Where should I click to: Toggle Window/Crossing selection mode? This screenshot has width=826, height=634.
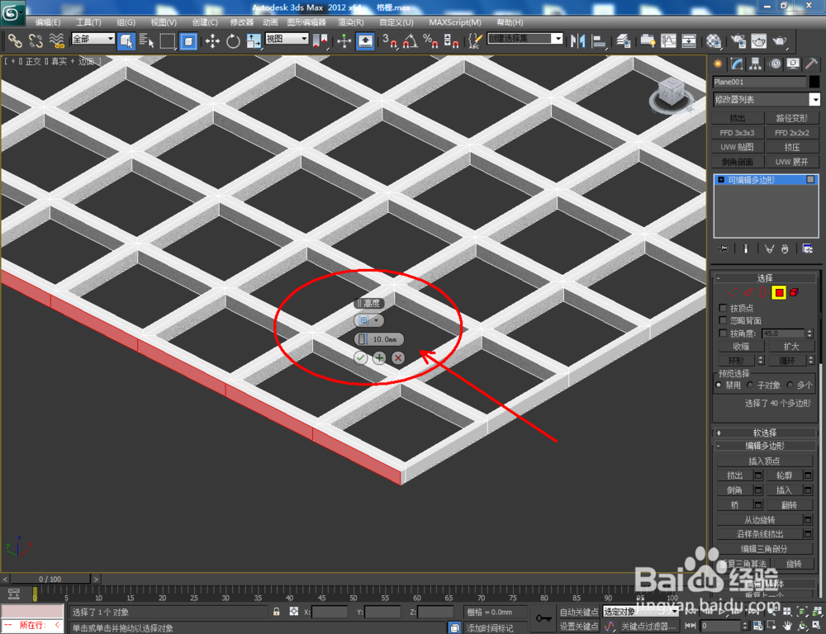tap(188, 40)
